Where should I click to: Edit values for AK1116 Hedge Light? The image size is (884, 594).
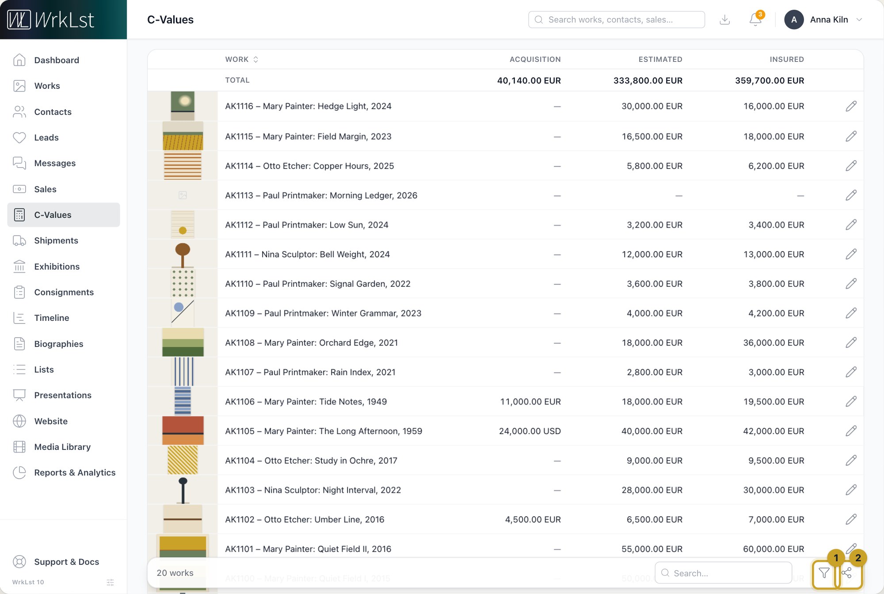(851, 106)
